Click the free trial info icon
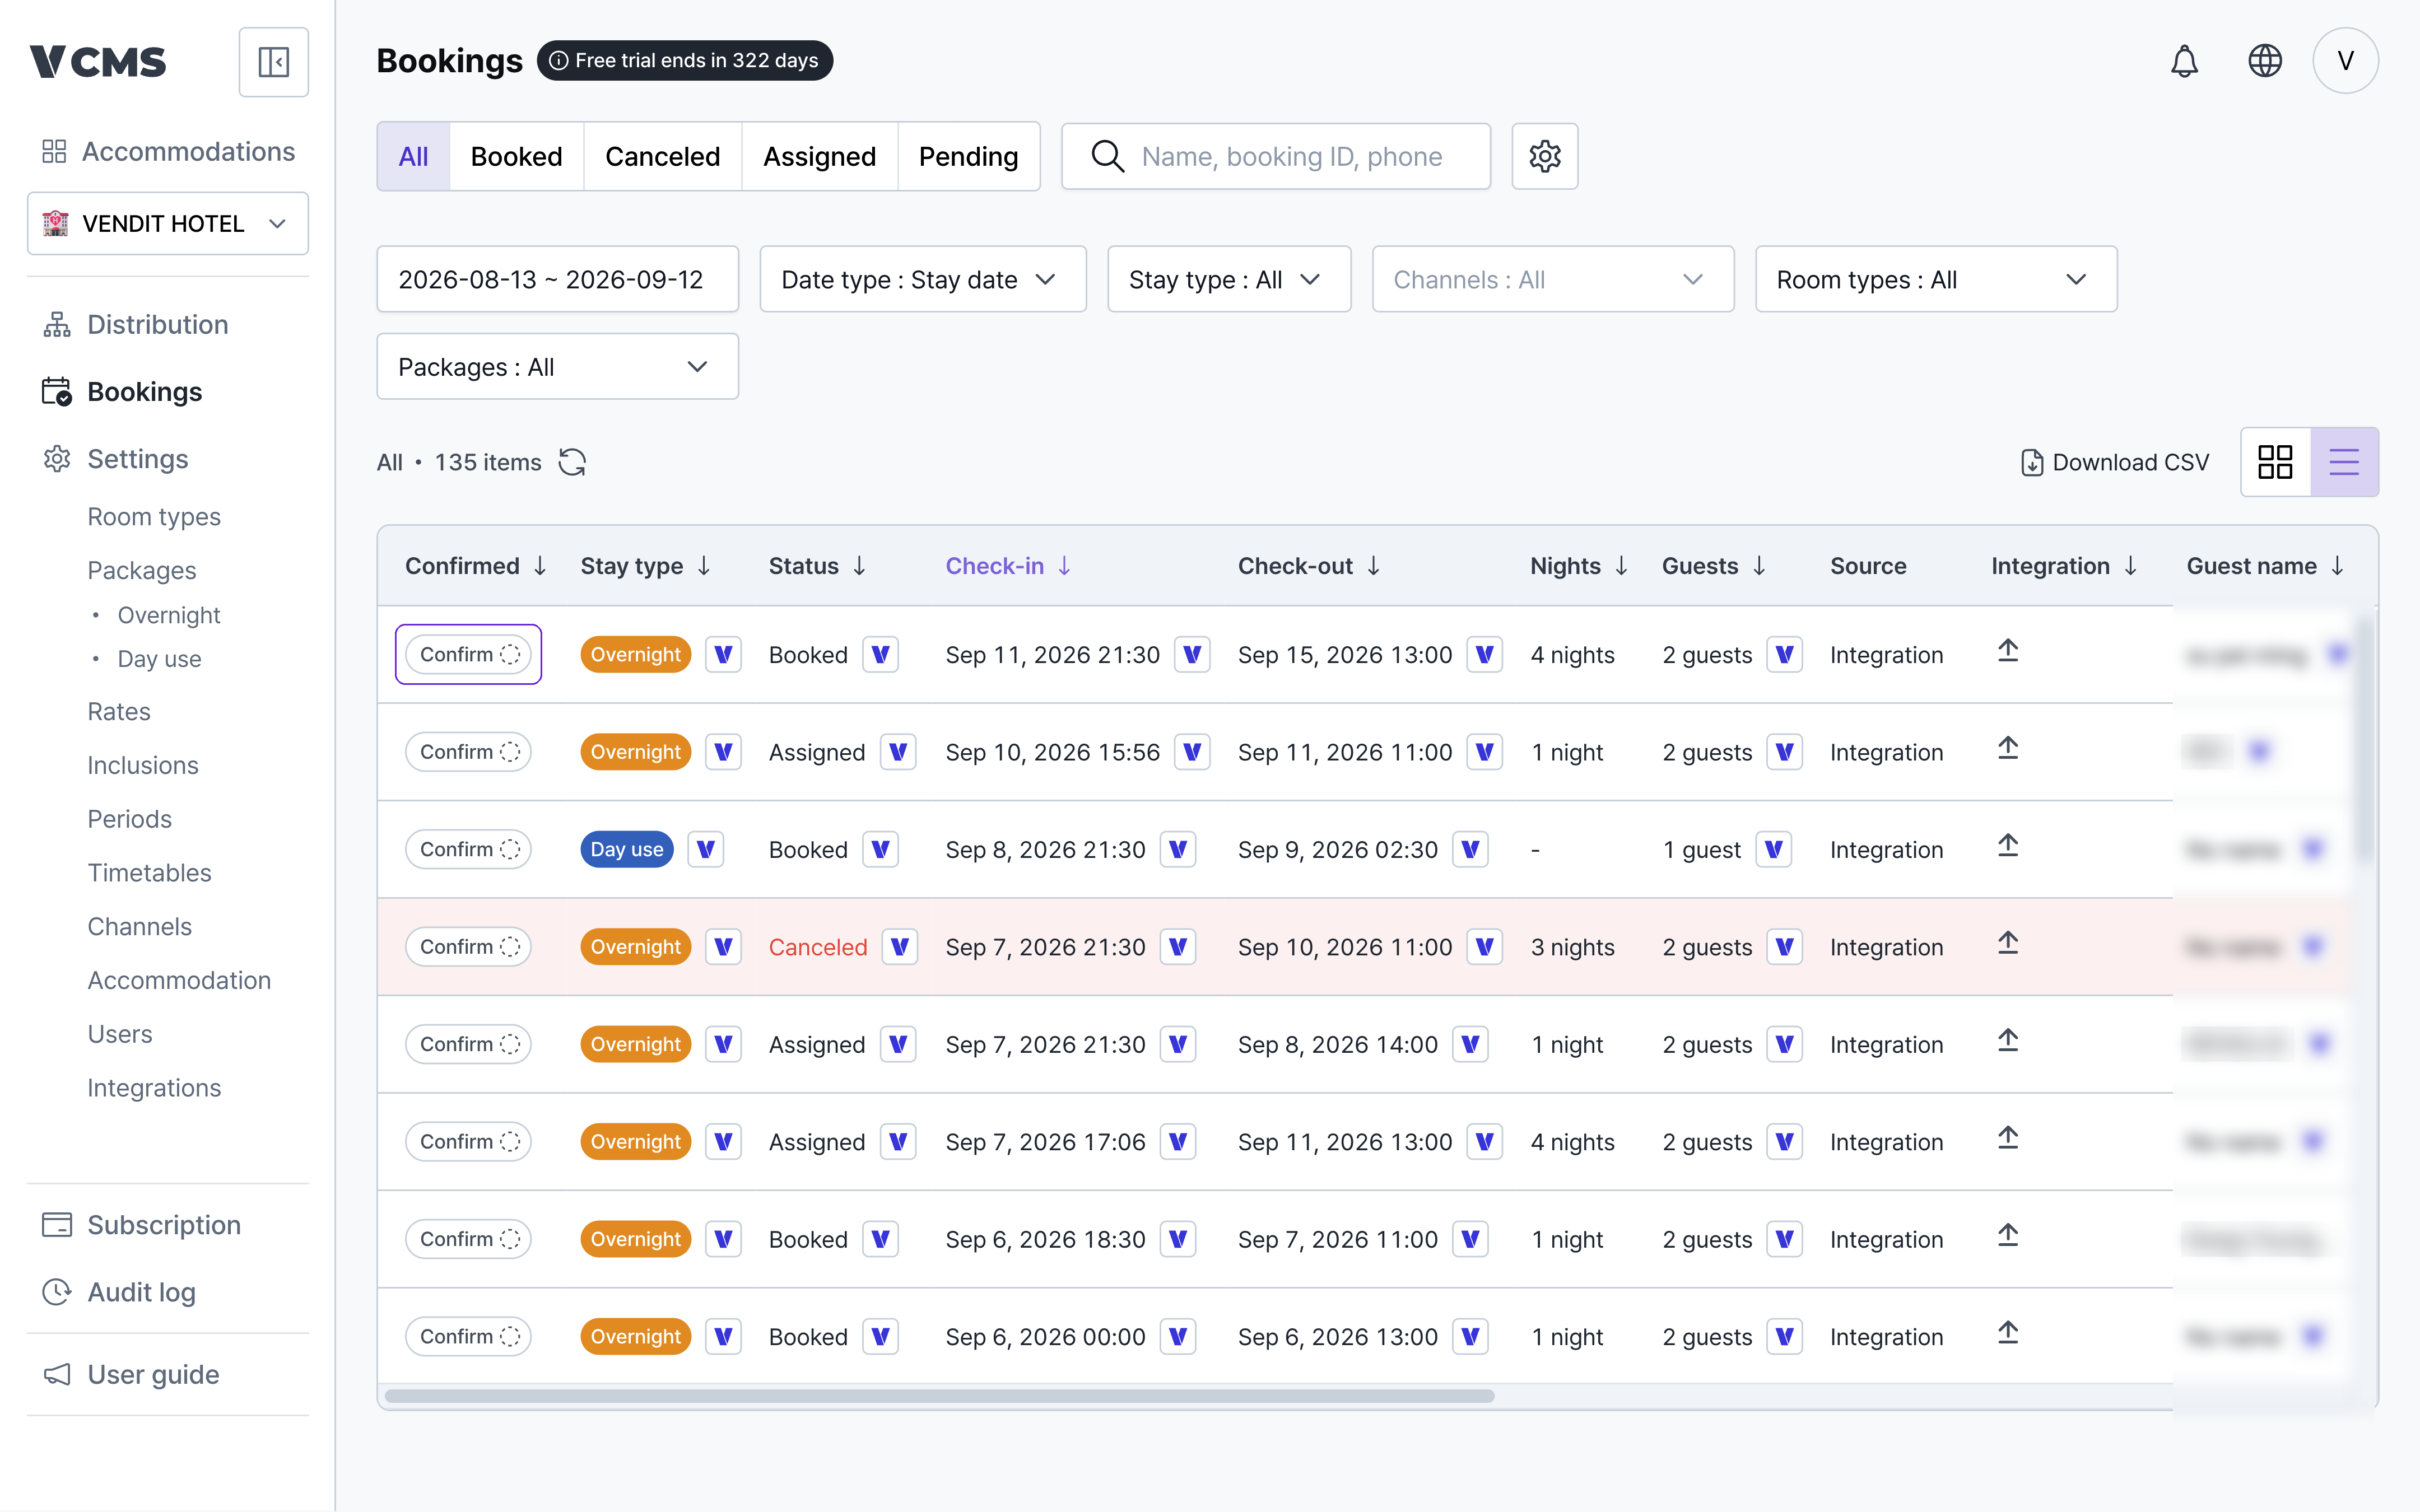Image resolution: width=2420 pixels, height=1512 pixels. click(x=559, y=61)
